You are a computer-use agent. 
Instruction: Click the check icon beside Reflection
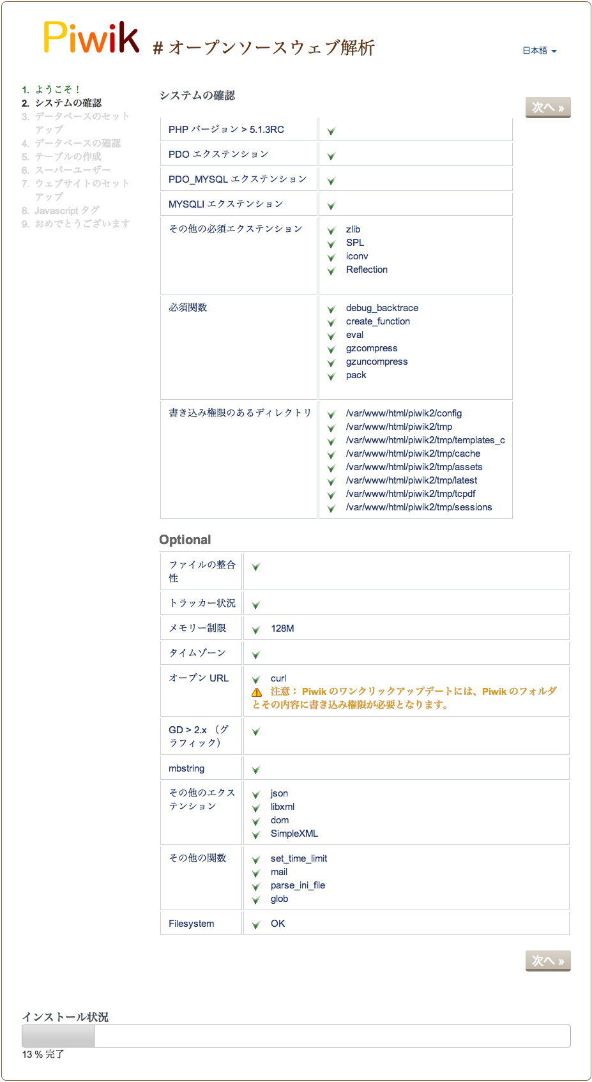(331, 271)
